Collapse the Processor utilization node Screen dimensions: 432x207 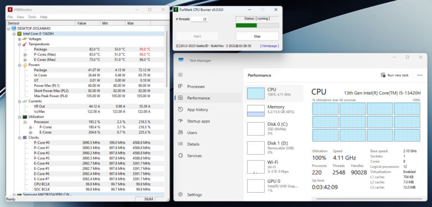click(25, 122)
